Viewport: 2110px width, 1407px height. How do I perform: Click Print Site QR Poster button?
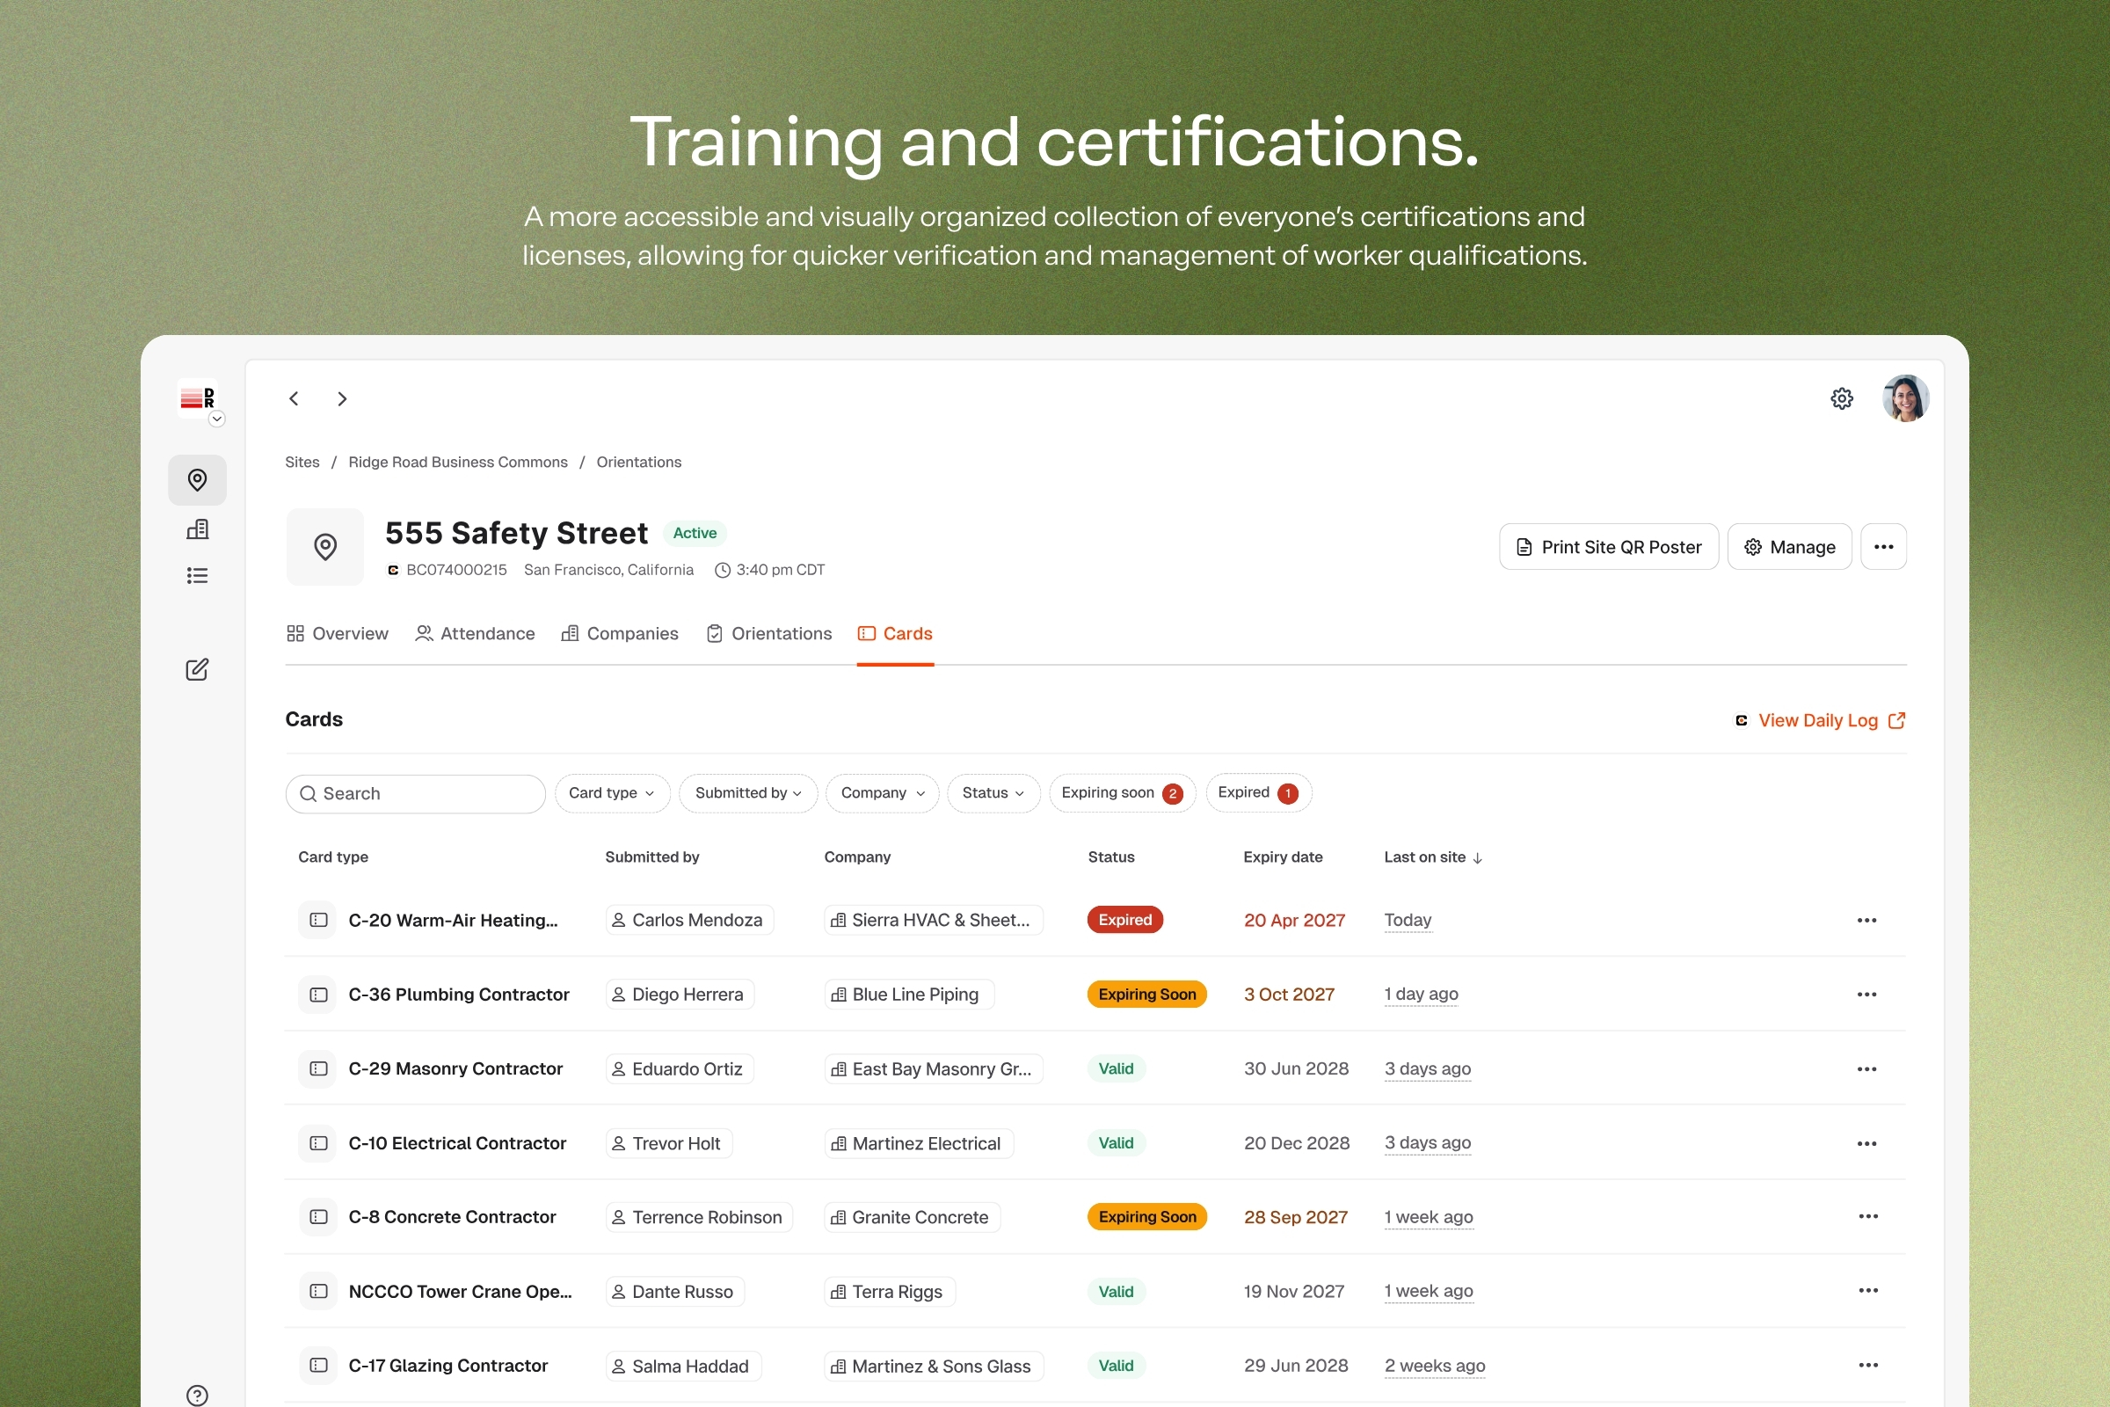pos(1608,546)
